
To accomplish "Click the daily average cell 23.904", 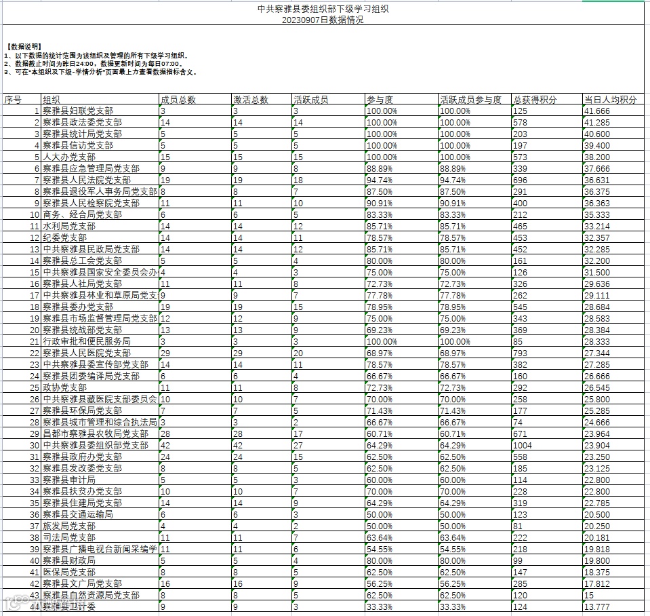I will click(613, 446).
